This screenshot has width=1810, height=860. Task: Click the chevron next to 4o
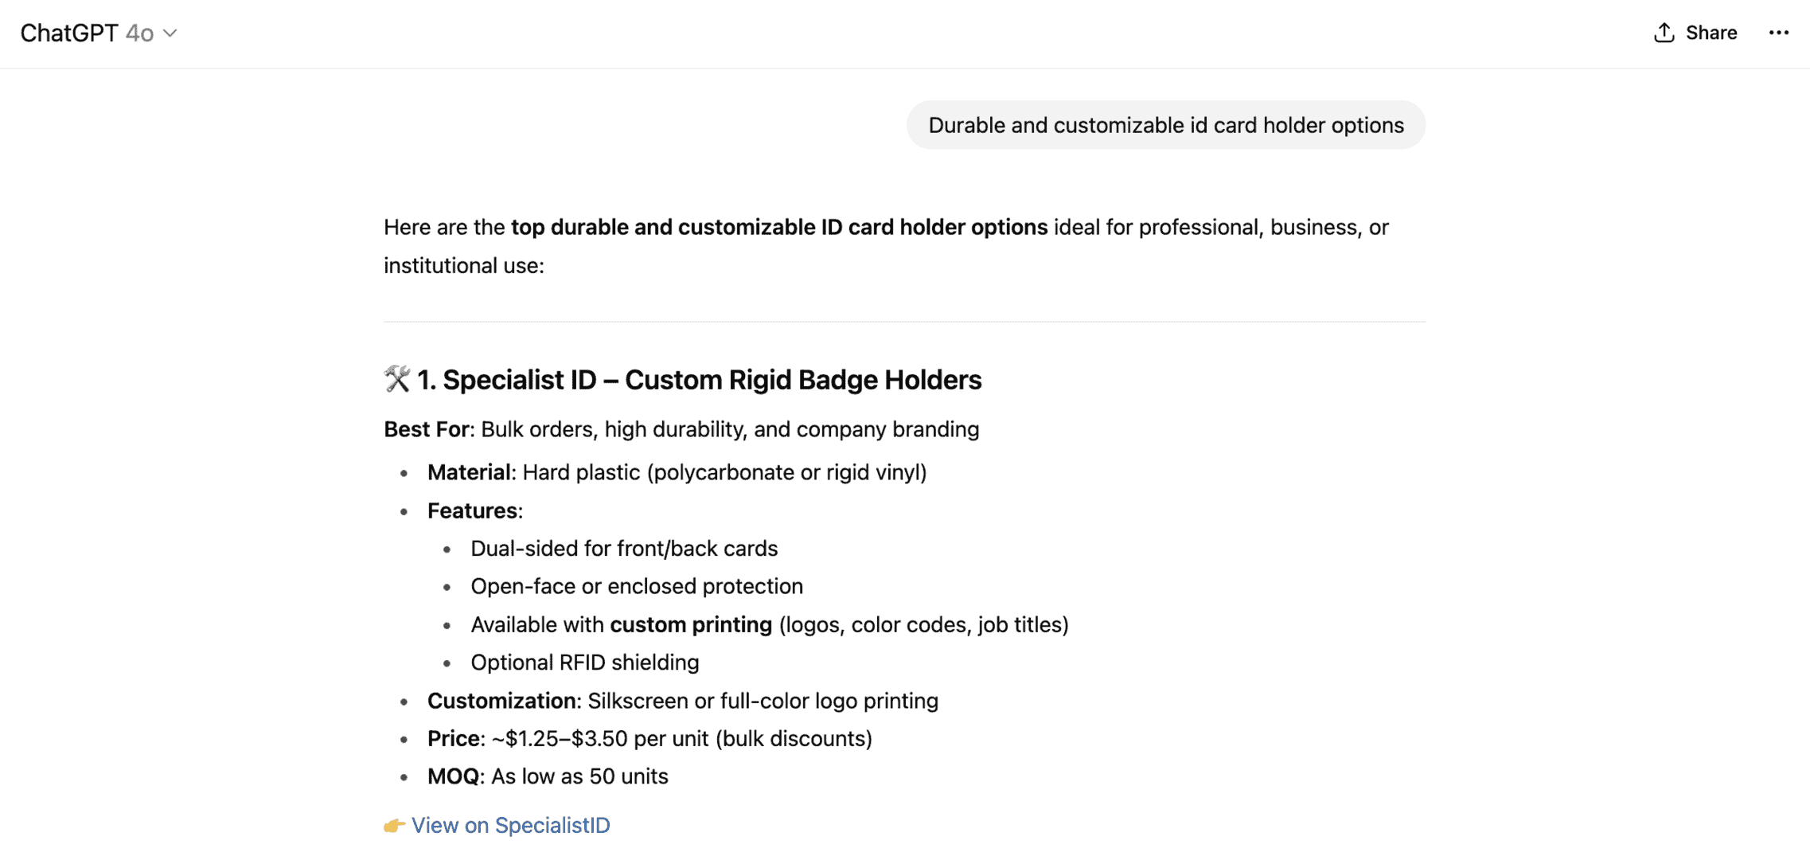coord(170,33)
